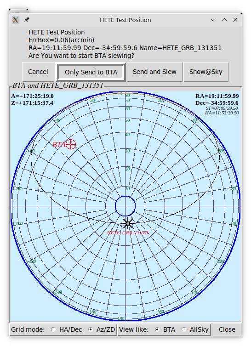Select the Az/ZD grid mode

coord(90,329)
